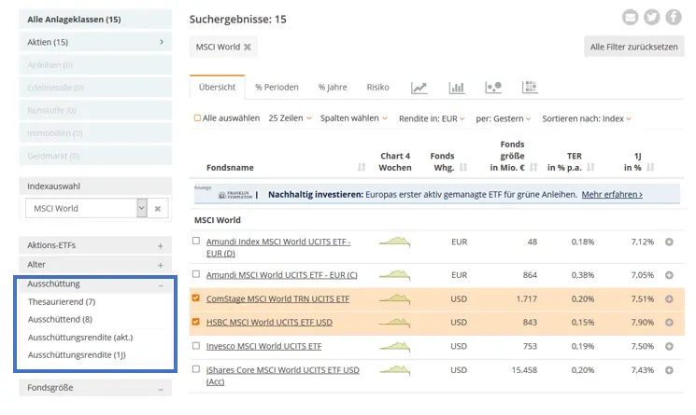Screen dimensions: 696x415
Task: Open Invesco MSCI World UCITS ETF
Action: pyautogui.click(x=263, y=346)
